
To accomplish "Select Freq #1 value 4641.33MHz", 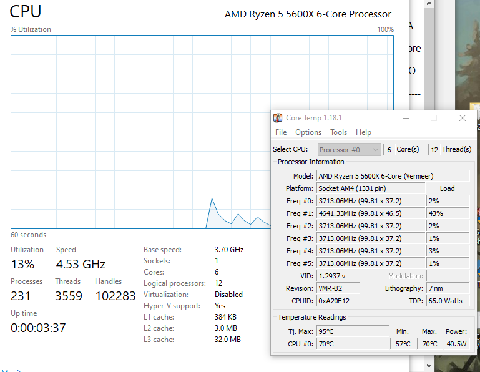I will (x=371, y=213).
